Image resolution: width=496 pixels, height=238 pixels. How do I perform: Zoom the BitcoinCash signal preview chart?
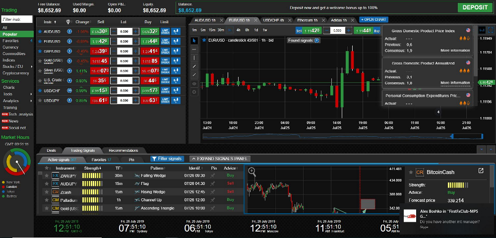coord(252,172)
